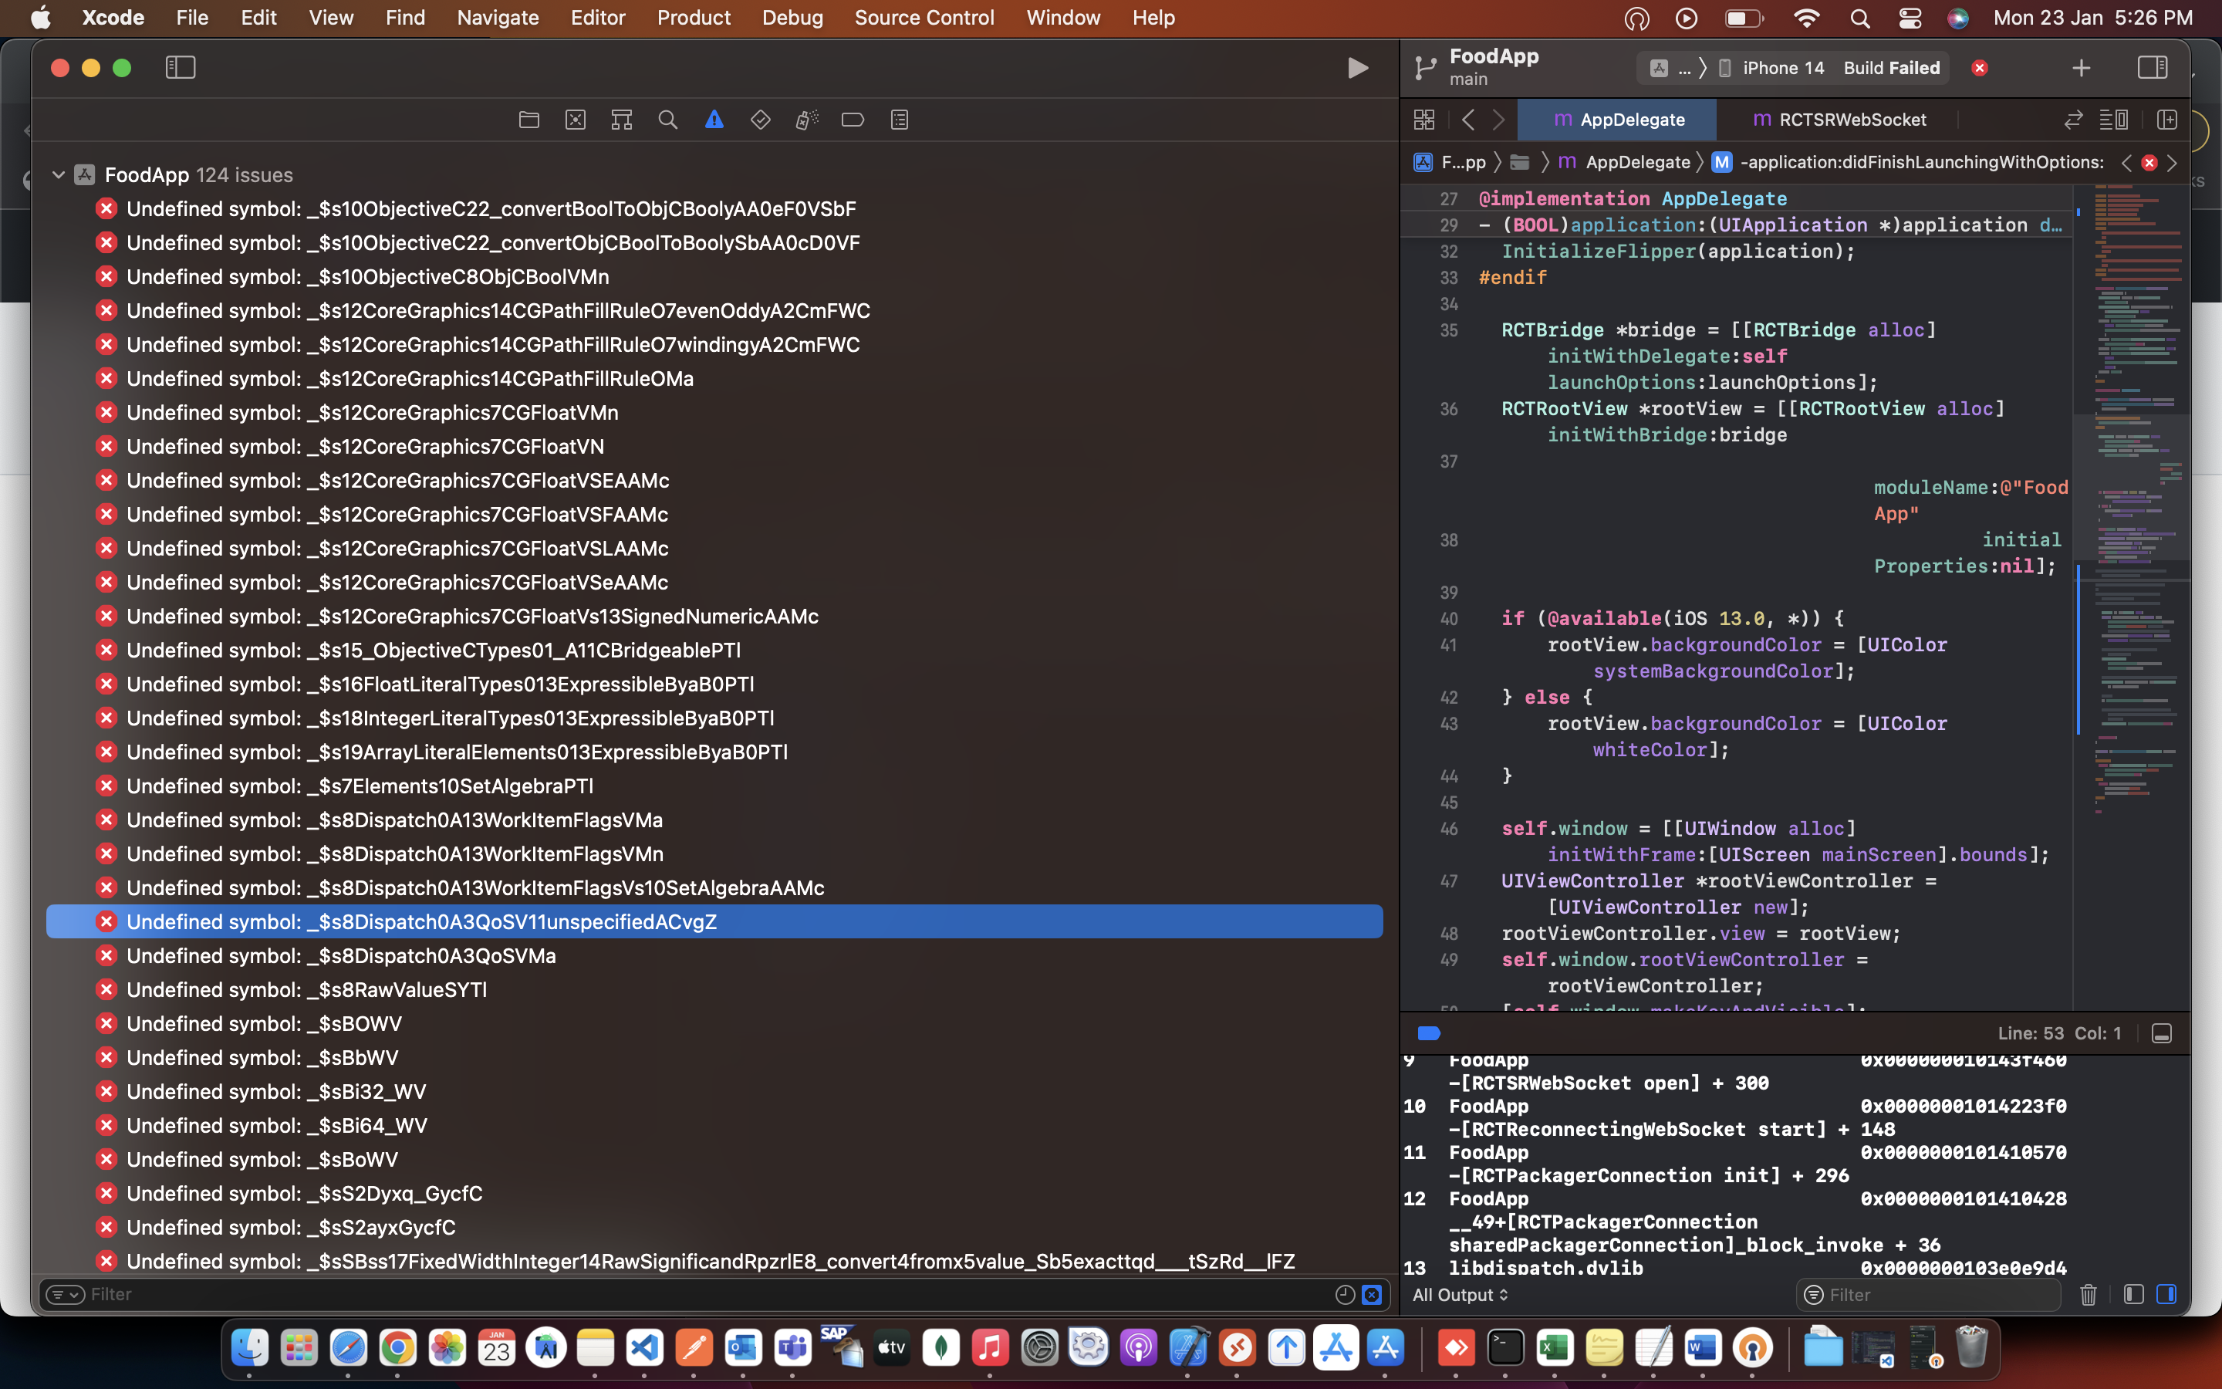Open Control Center in menu bar
Screen dimensions: 2222x1389
1910,18
